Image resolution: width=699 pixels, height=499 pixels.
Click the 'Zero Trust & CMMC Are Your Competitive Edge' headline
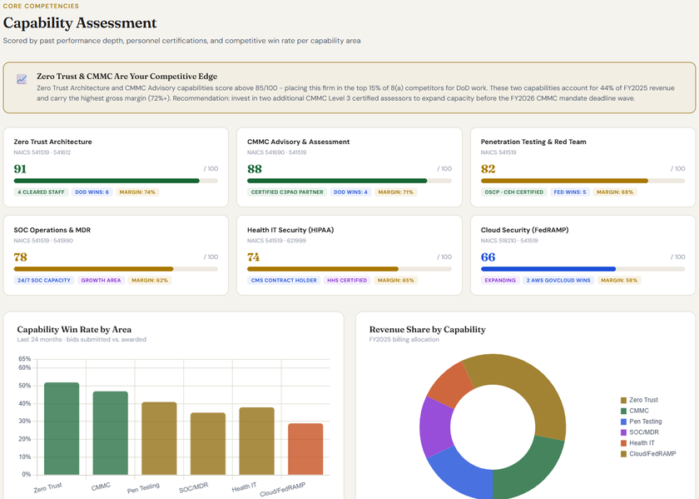click(127, 77)
